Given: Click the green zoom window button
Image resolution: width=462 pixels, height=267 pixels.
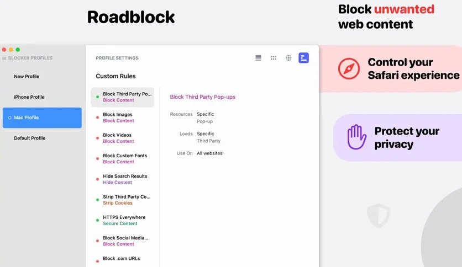Looking at the screenshot, I should (18, 50).
